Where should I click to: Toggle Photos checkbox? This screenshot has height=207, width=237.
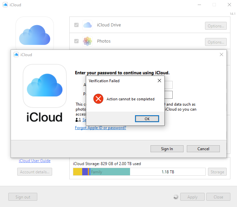click(x=76, y=41)
